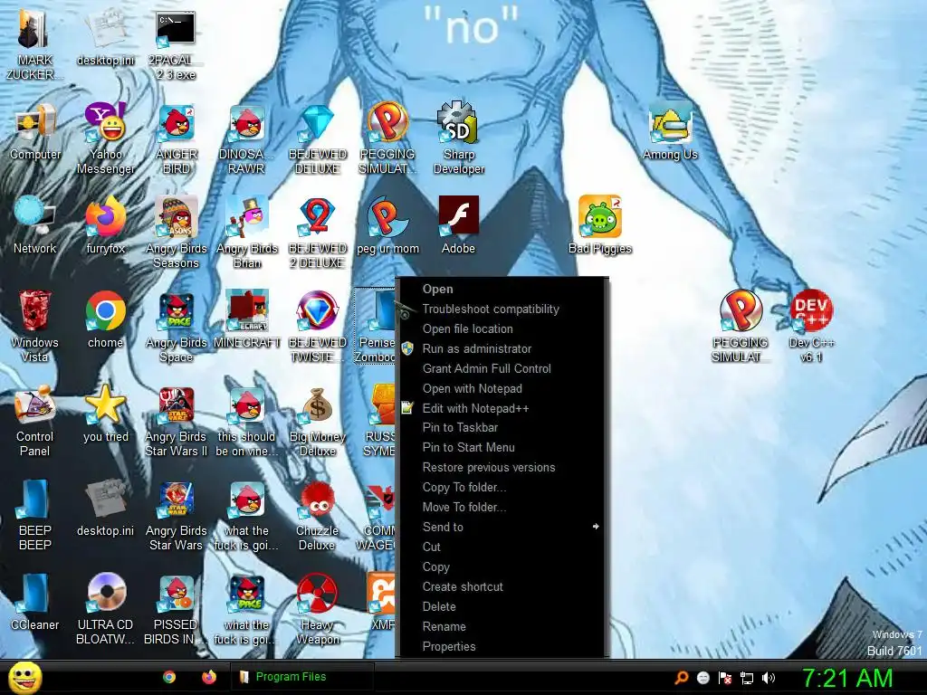
Task: Choose Move To folder...
Action: click(x=502, y=507)
